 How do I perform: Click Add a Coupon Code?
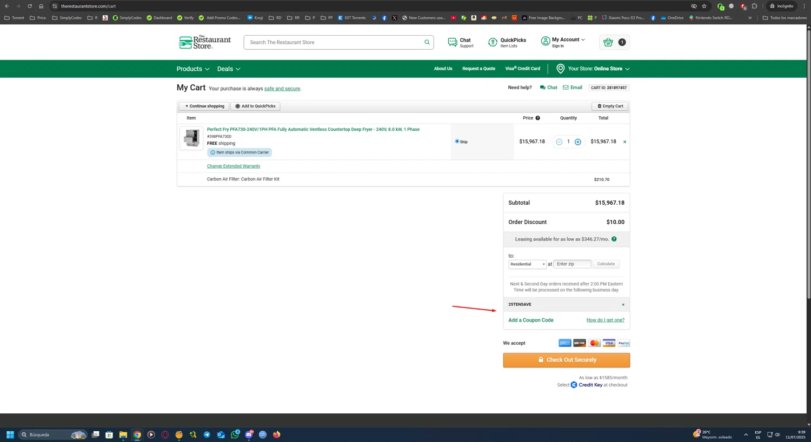(x=530, y=320)
